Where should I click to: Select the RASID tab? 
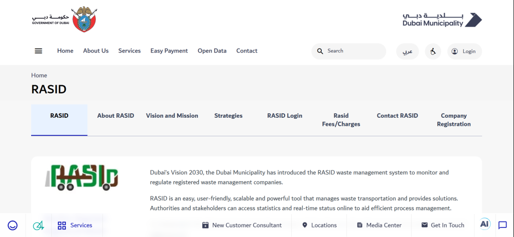click(x=59, y=120)
